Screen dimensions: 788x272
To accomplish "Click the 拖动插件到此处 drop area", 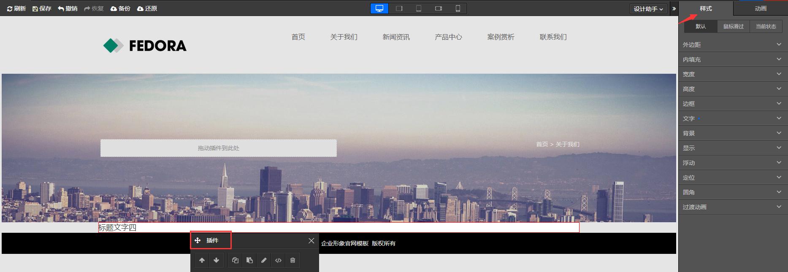I will 218,148.
